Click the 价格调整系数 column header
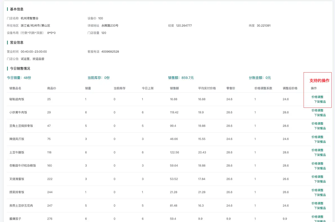Image resolution: width=335 pixels, height=222 pixels. coord(263,88)
